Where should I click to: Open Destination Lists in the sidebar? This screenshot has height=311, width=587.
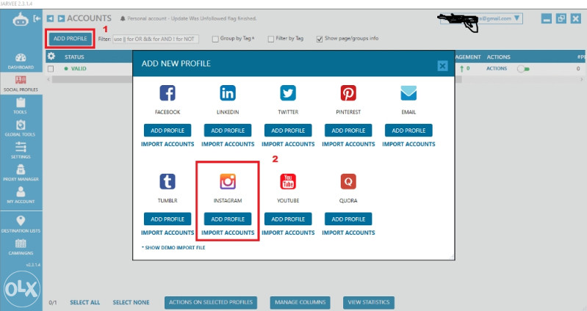21,224
